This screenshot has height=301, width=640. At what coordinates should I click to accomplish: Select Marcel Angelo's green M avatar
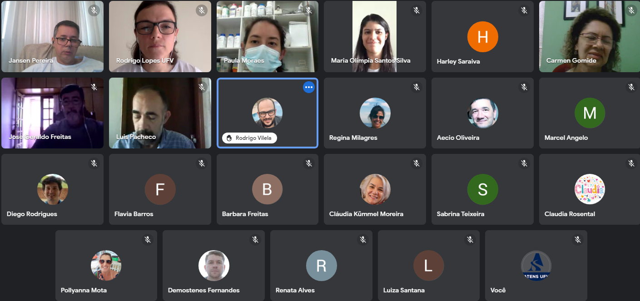click(590, 113)
